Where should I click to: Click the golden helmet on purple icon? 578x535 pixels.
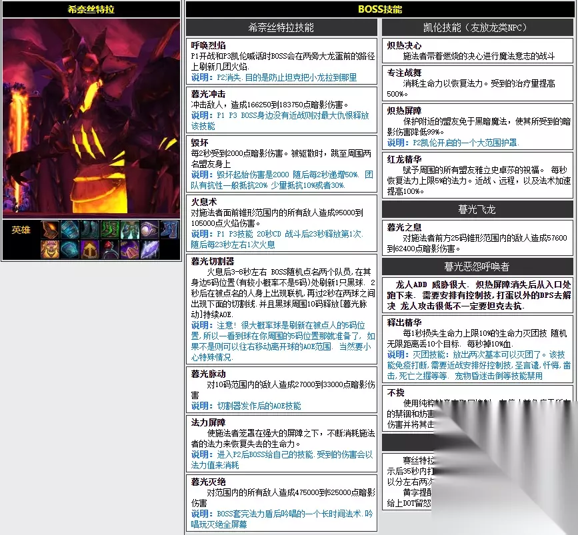pos(89,249)
